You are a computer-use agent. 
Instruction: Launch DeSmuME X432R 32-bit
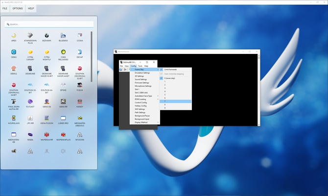[47, 69]
